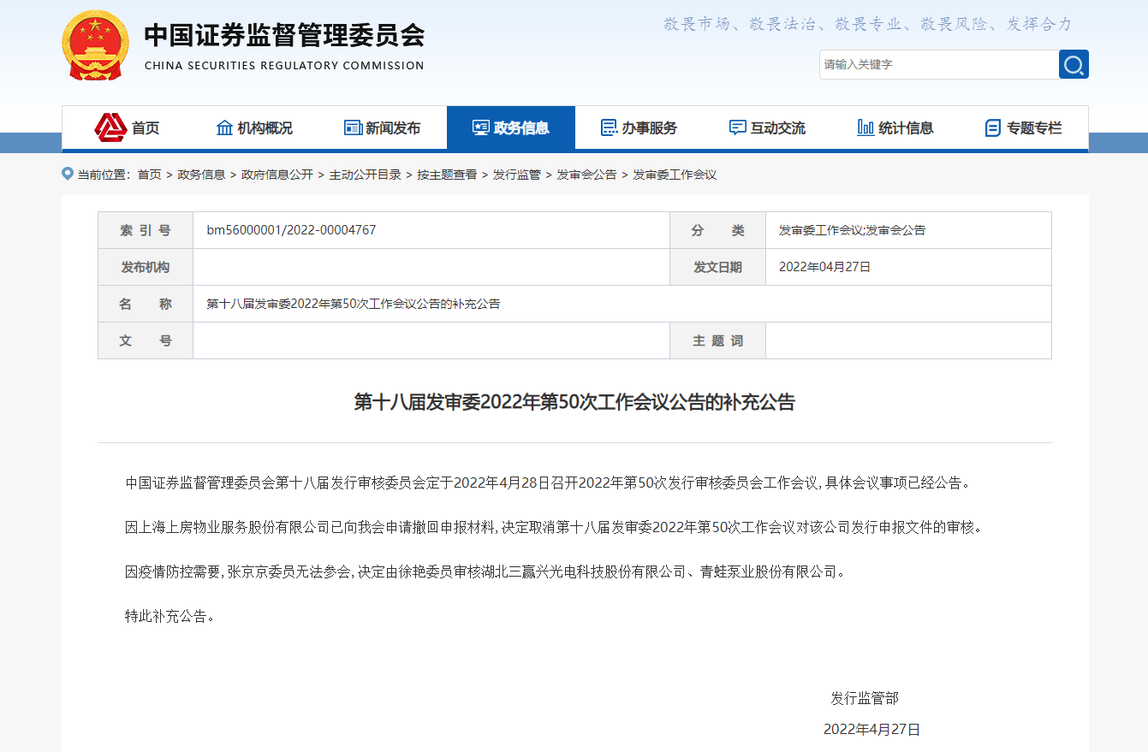Open the 首页 navigation tab

(126, 128)
